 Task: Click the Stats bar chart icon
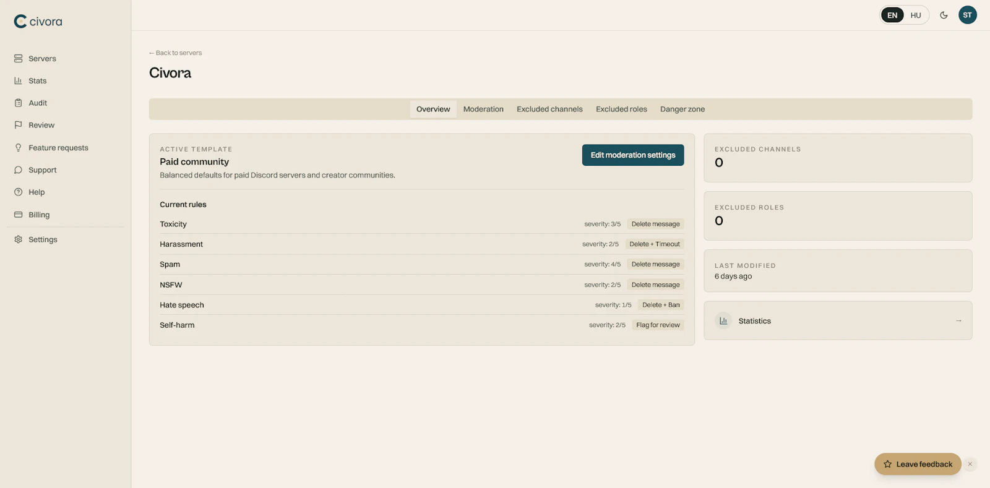(18, 81)
